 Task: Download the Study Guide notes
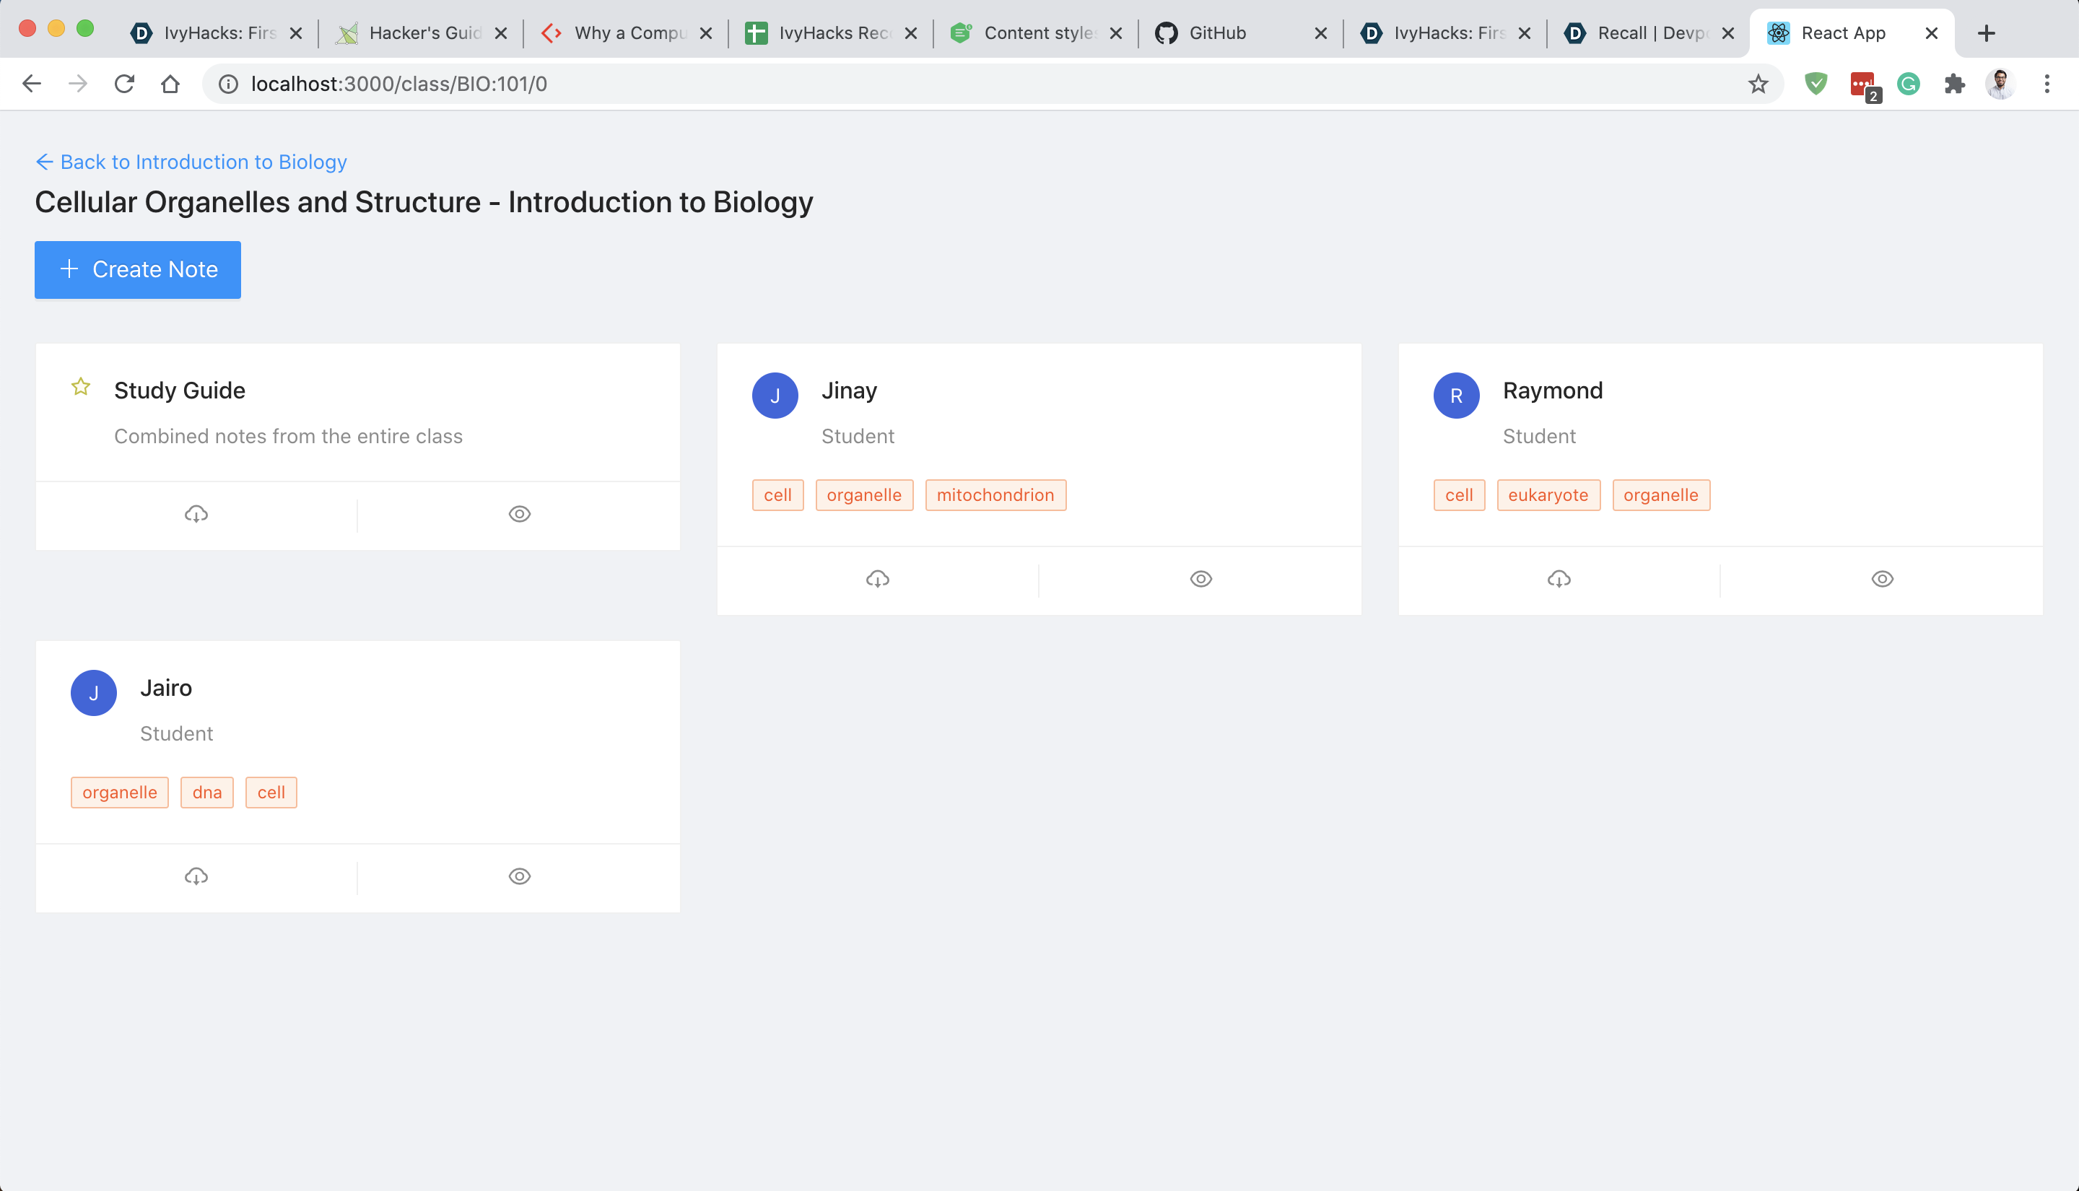click(196, 514)
